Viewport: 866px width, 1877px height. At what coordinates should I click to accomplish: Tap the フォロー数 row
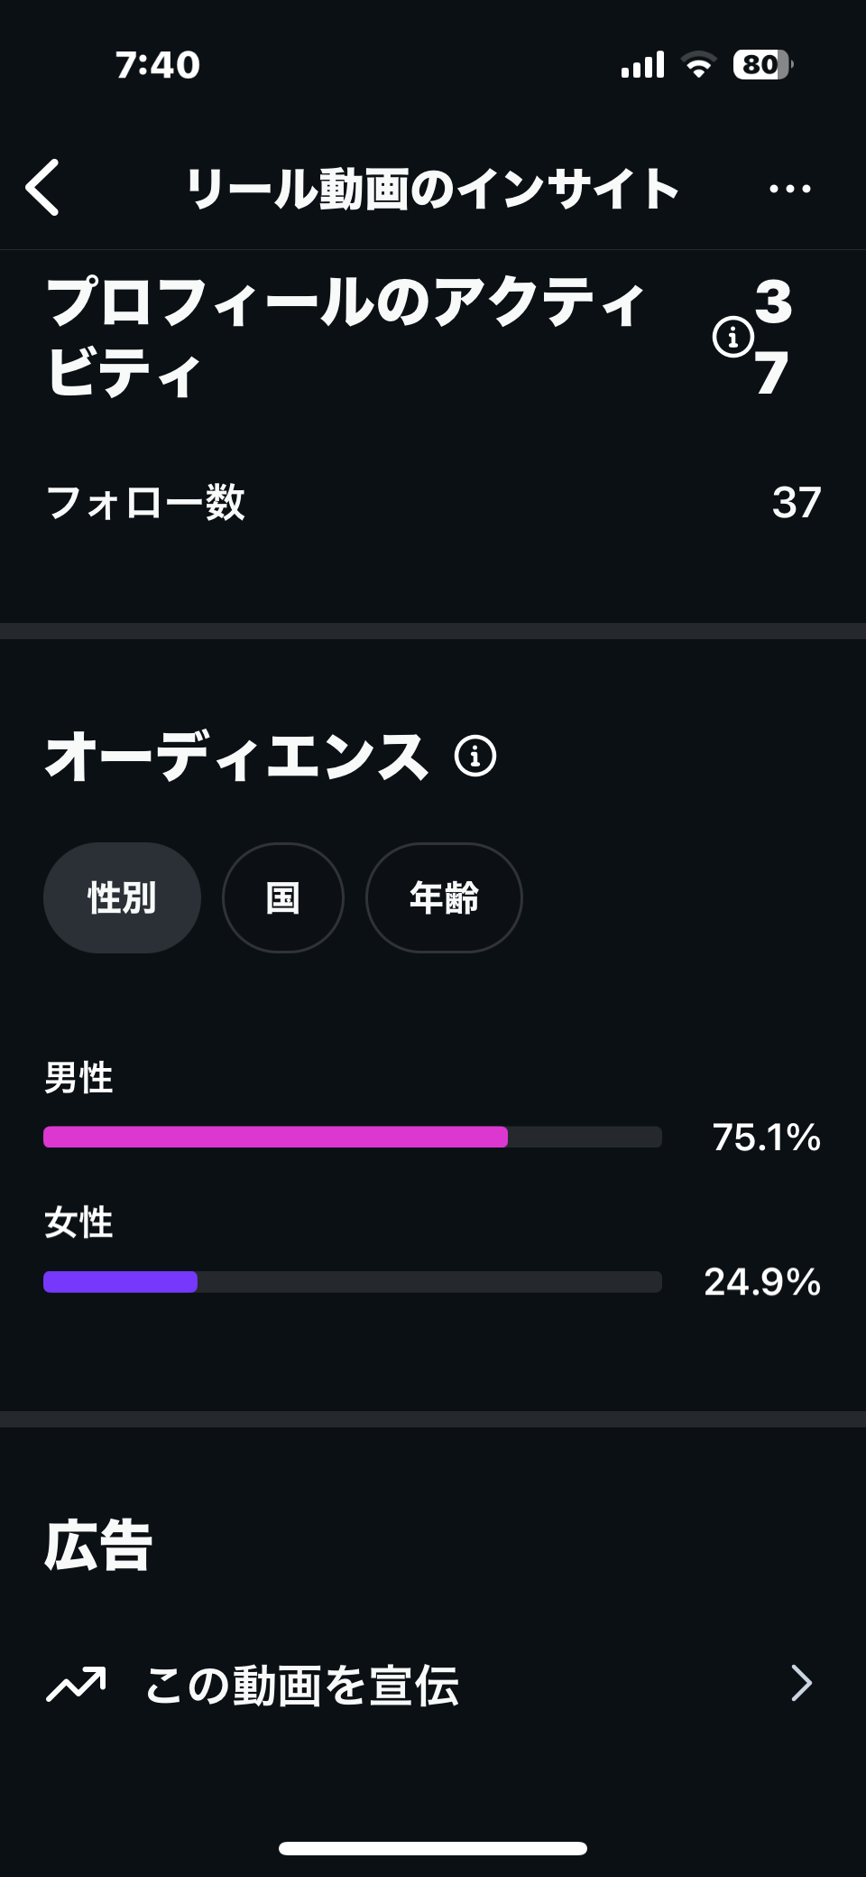click(x=433, y=502)
